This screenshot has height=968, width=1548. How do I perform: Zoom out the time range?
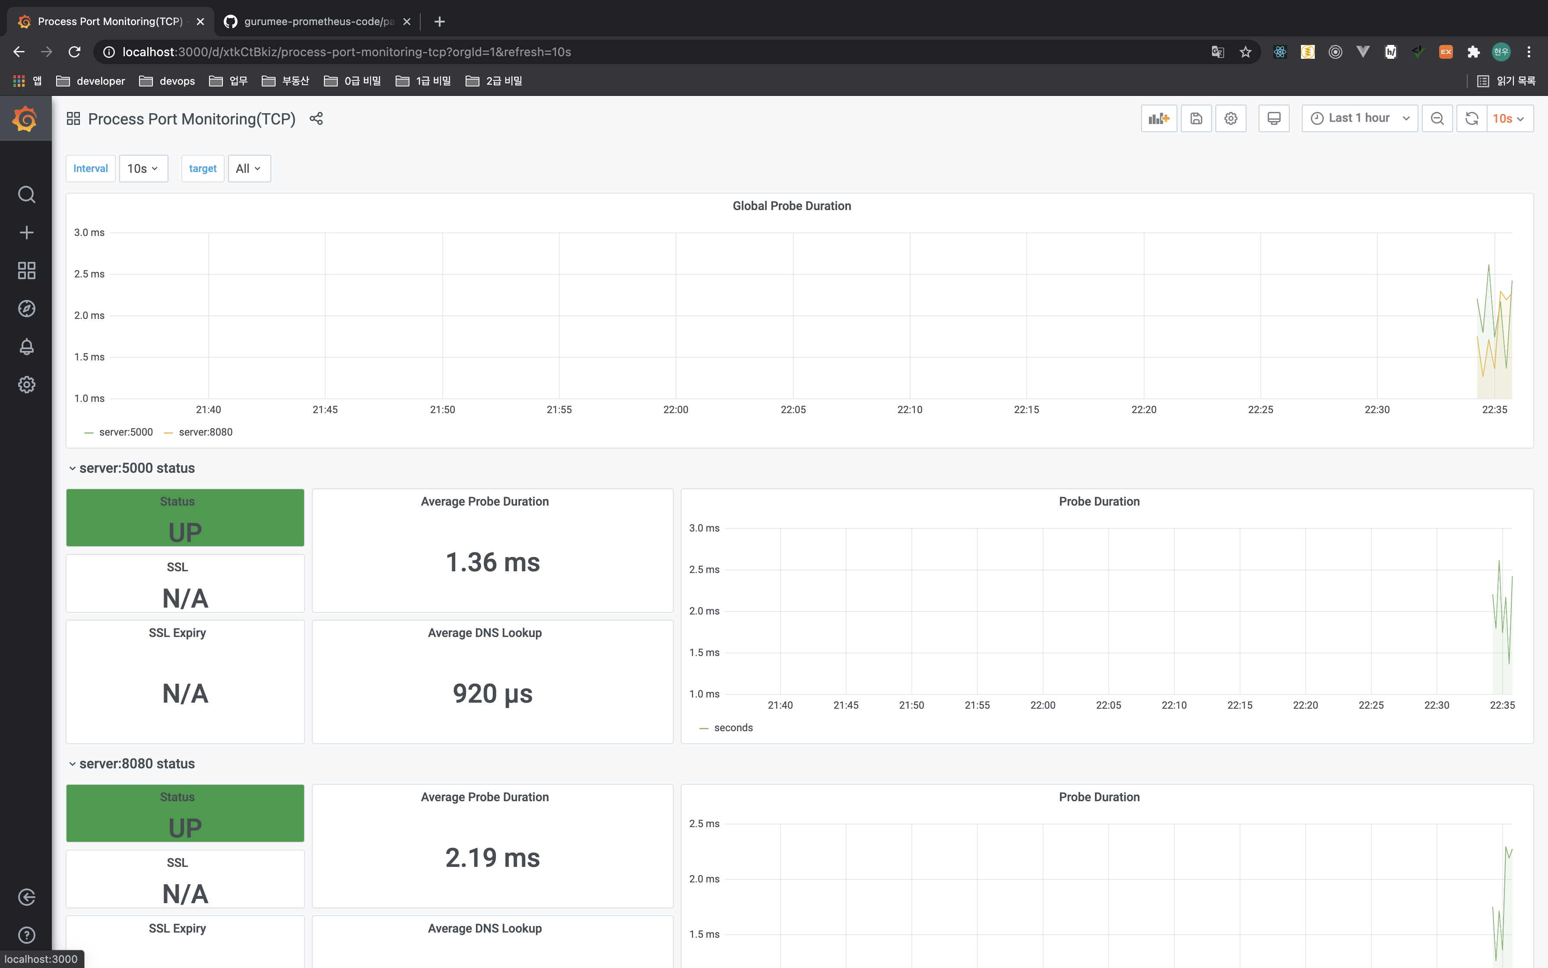click(x=1437, y=118)
